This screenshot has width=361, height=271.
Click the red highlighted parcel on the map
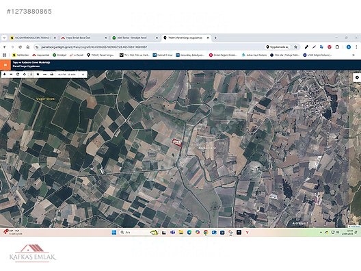click(x=177, y=142)
